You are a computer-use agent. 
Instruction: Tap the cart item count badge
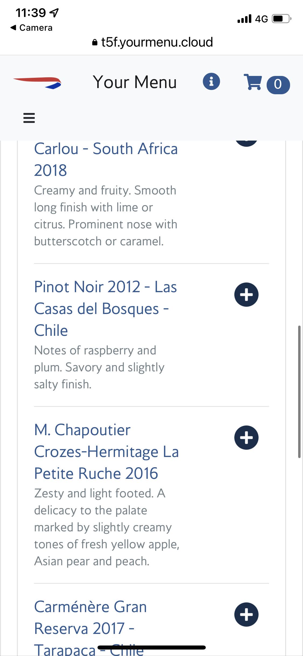click(278, 85)
